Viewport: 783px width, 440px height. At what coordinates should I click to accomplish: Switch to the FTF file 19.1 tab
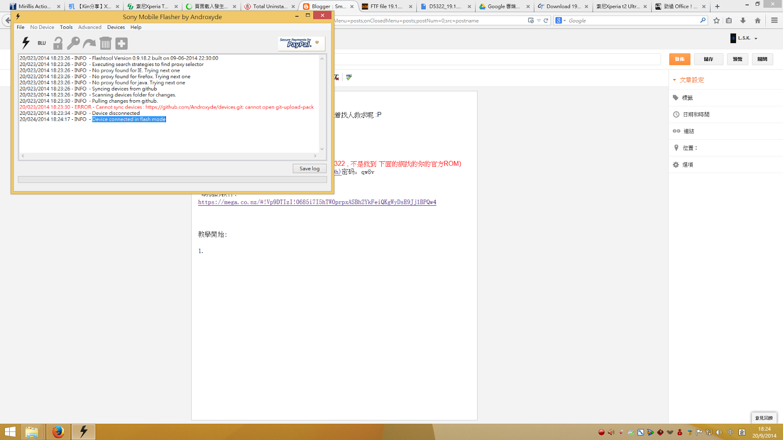(x=386, y=6)
